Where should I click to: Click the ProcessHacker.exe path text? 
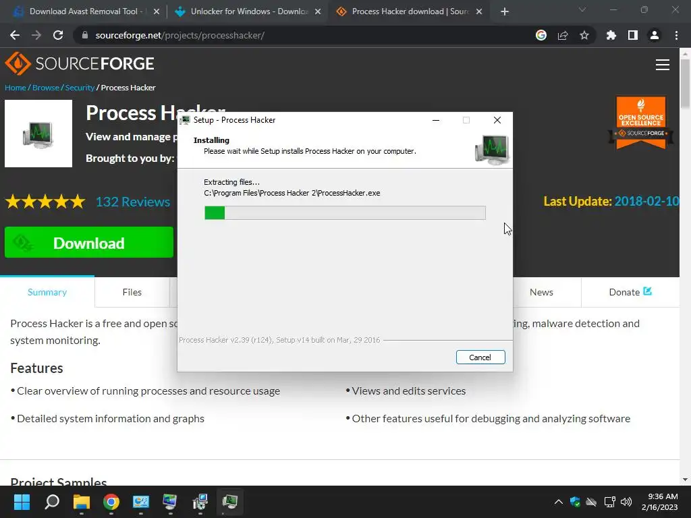(x=292, y=193)
